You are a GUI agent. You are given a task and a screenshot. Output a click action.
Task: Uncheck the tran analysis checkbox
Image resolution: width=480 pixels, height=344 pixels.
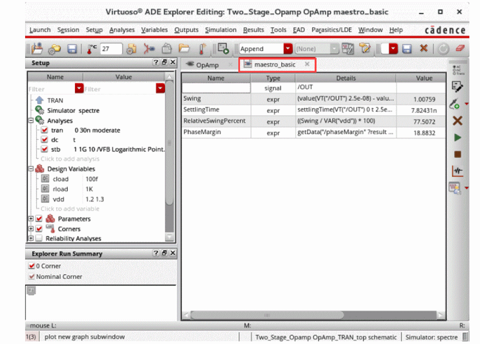pos(45,130)
